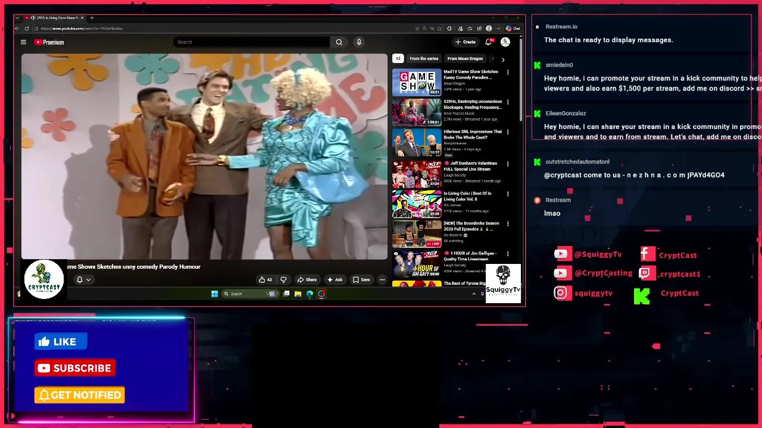Start voice search with the microphone icon
This screenshot has width=762, height=428.
click(x=358, y=42)
